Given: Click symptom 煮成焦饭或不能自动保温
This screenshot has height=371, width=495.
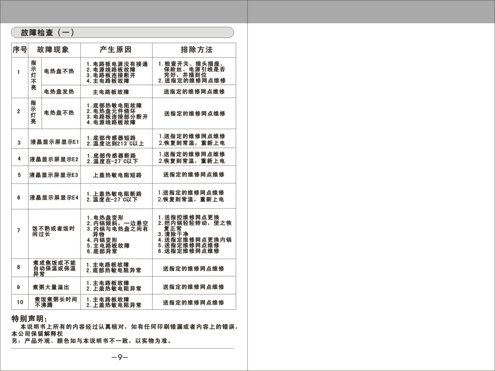Looking at the screenshot, I should coord(54,268).
